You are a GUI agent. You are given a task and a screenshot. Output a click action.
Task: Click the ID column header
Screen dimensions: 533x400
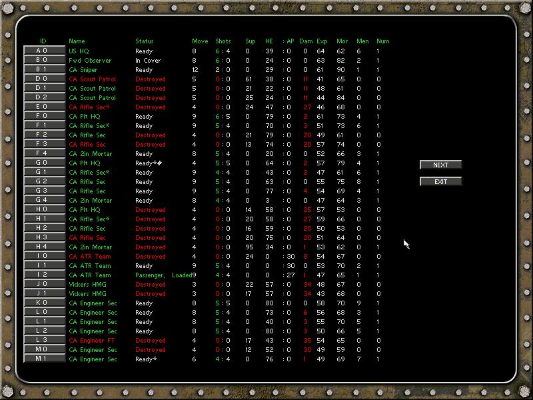tap(43, 41)
